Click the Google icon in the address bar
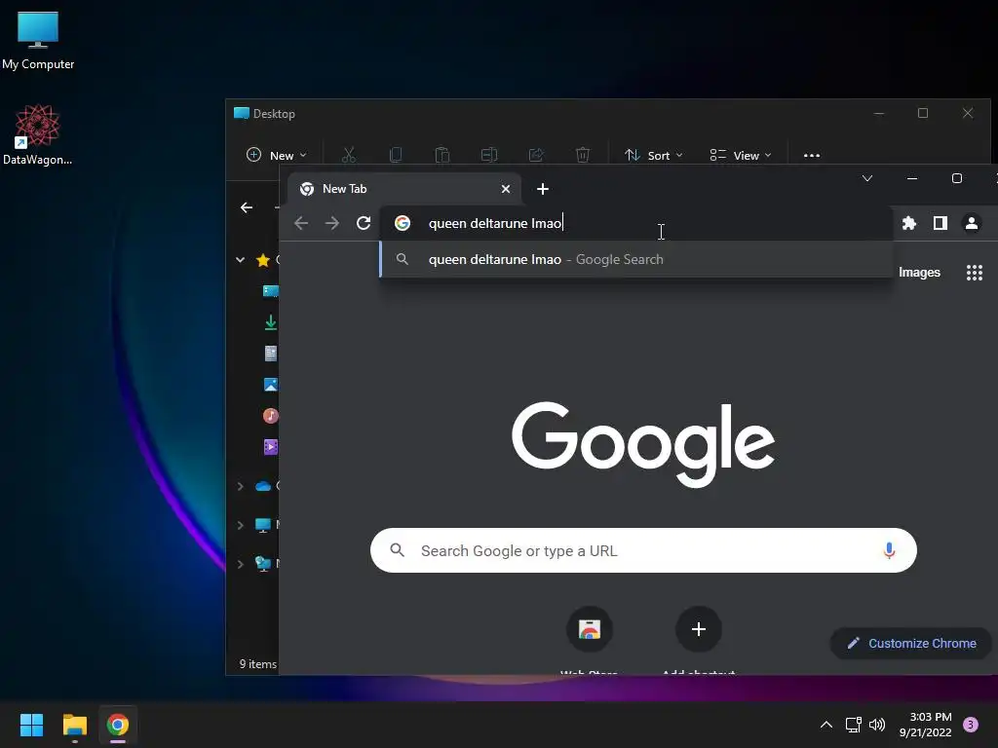Viewport: 998px width, 748px height. point(403,223)
